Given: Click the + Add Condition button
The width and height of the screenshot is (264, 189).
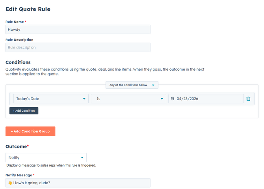Looking at the screenshot, I should pyautogui.click(x=24, y=111).
